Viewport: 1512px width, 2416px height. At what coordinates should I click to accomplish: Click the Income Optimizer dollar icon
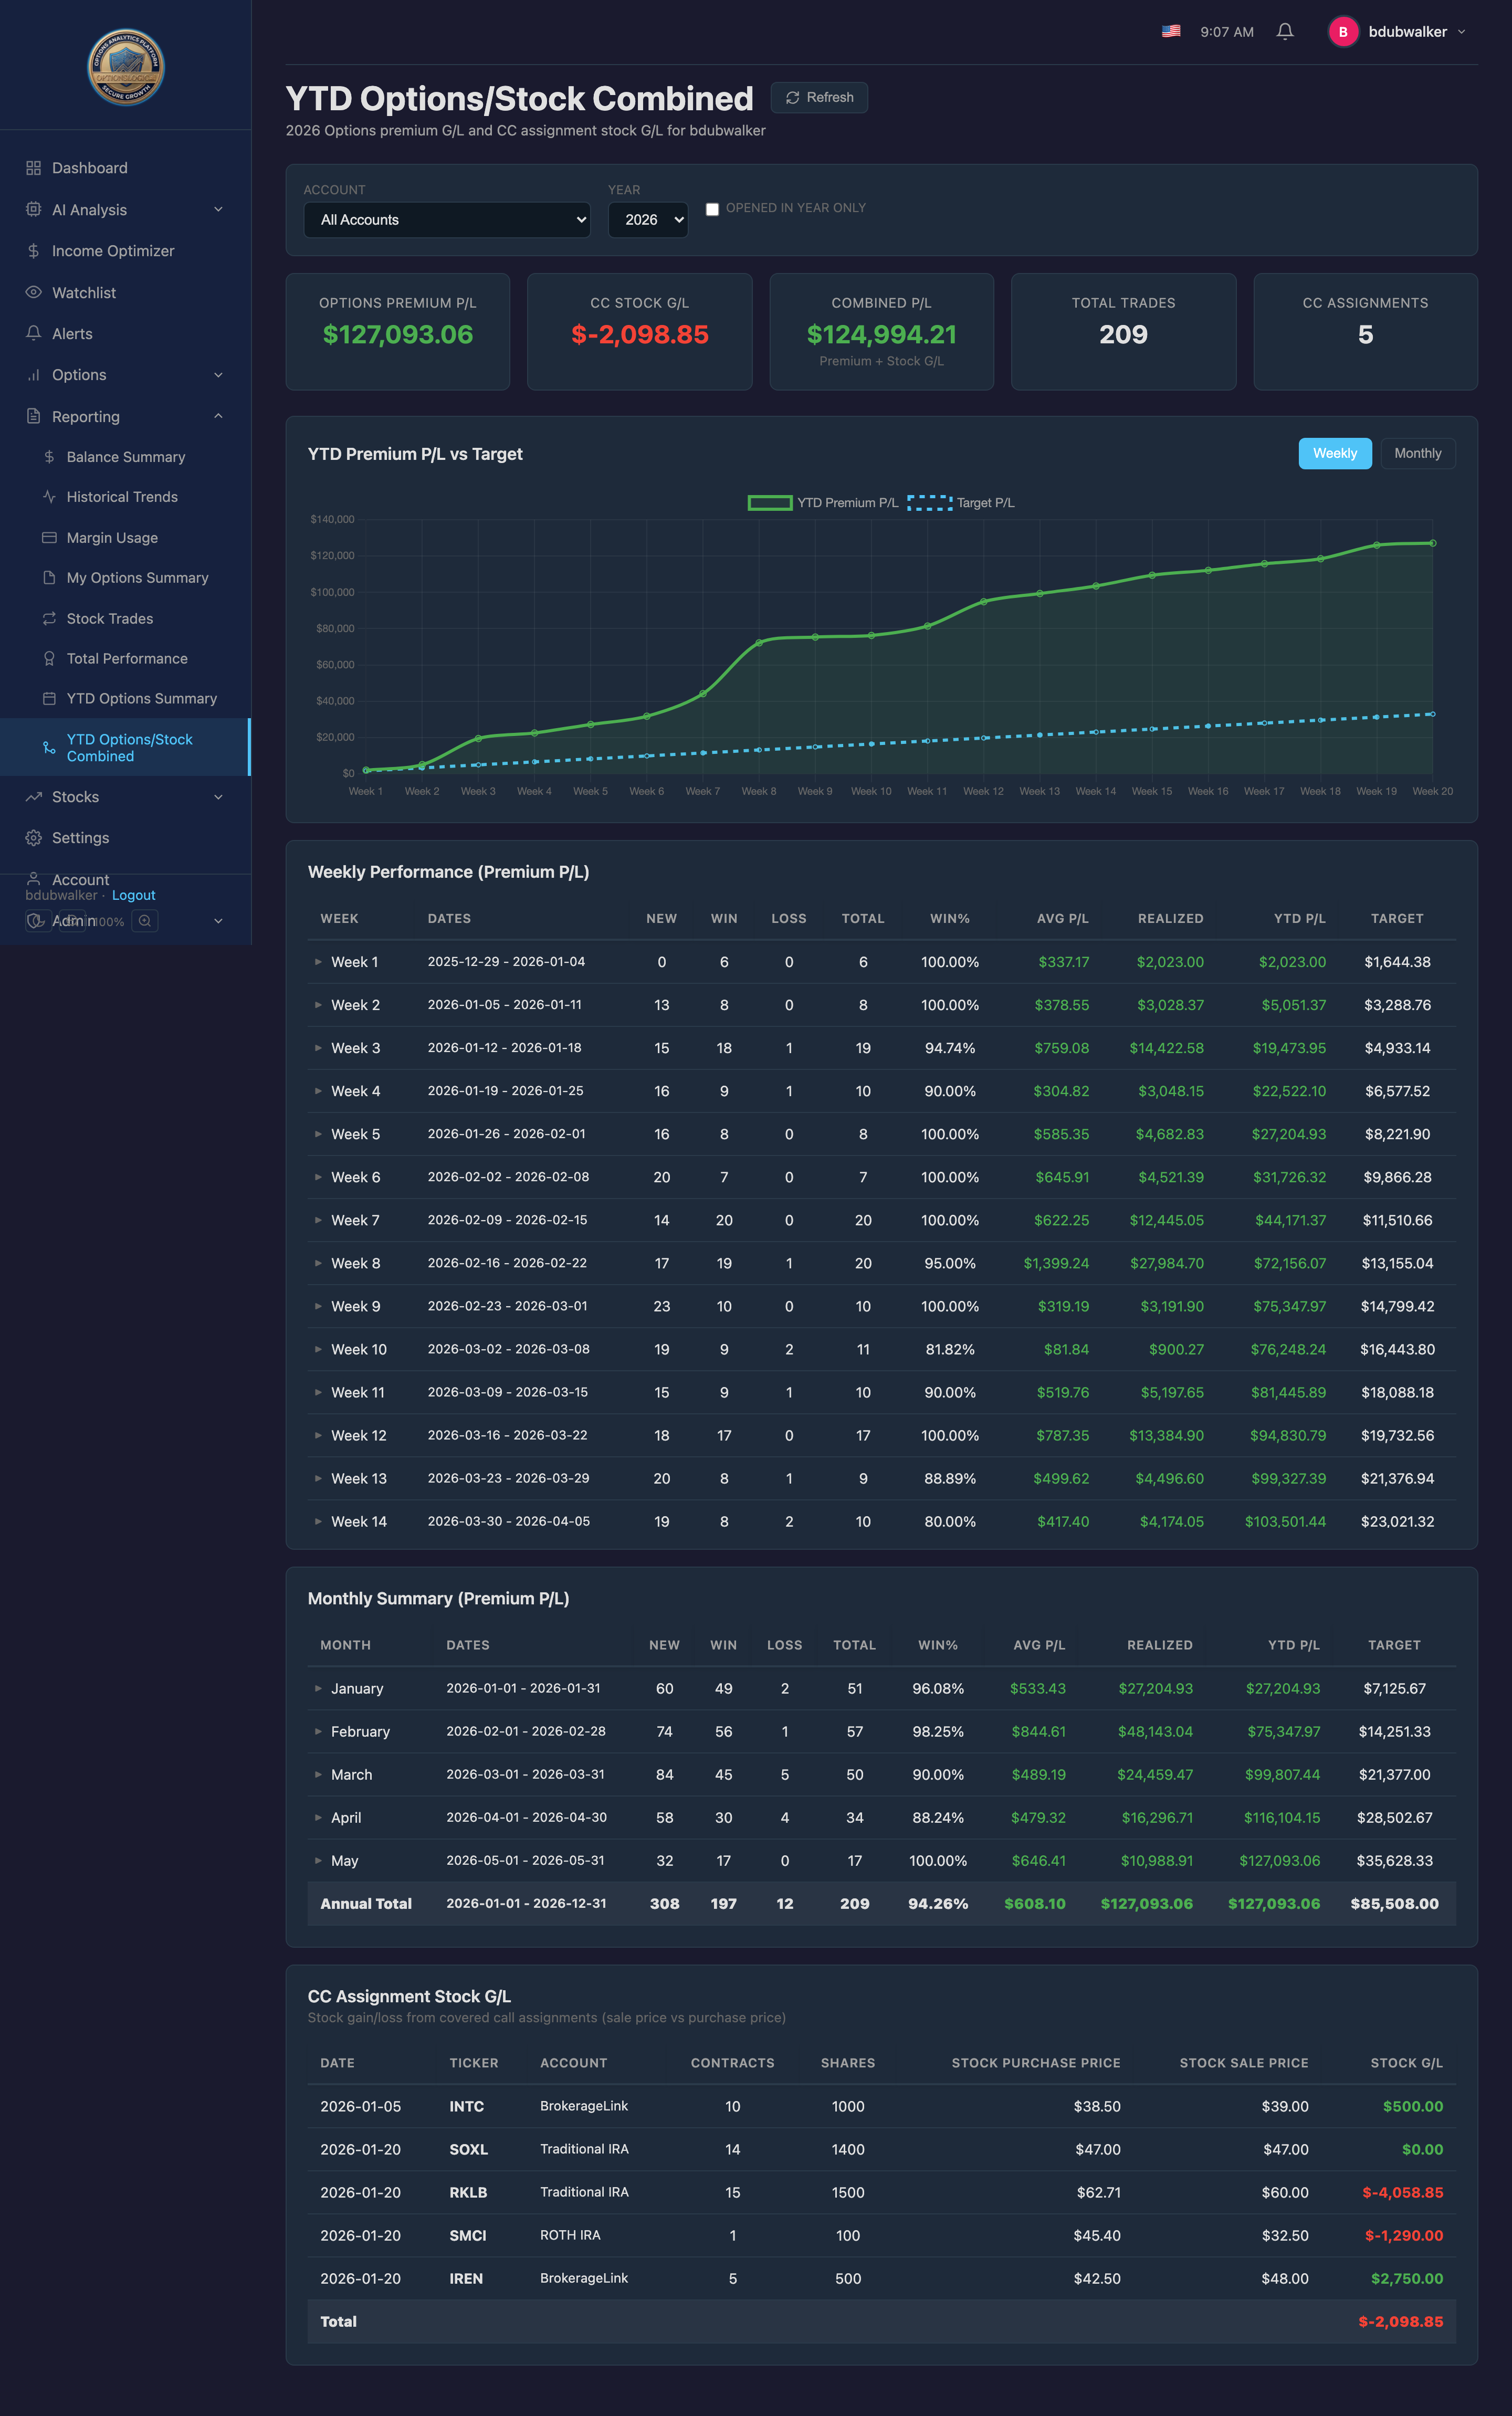coord(33,251)
